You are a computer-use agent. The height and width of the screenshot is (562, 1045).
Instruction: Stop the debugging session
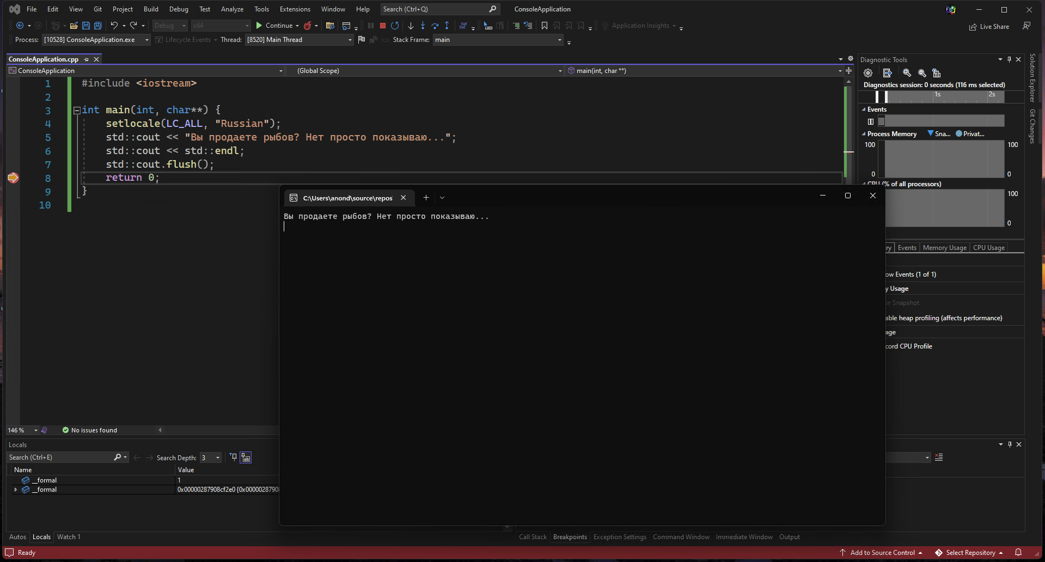point(382,26)
